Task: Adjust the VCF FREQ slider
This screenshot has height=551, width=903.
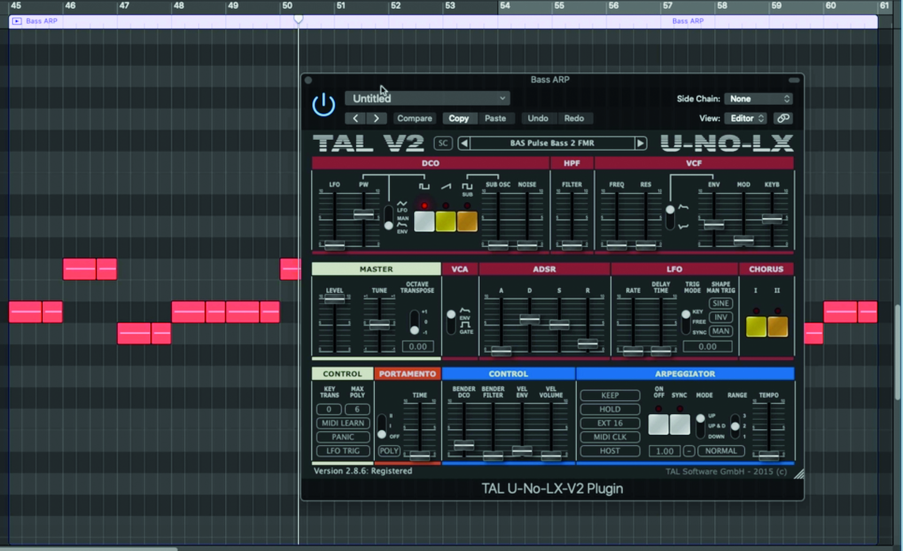Action: (617, 246)
